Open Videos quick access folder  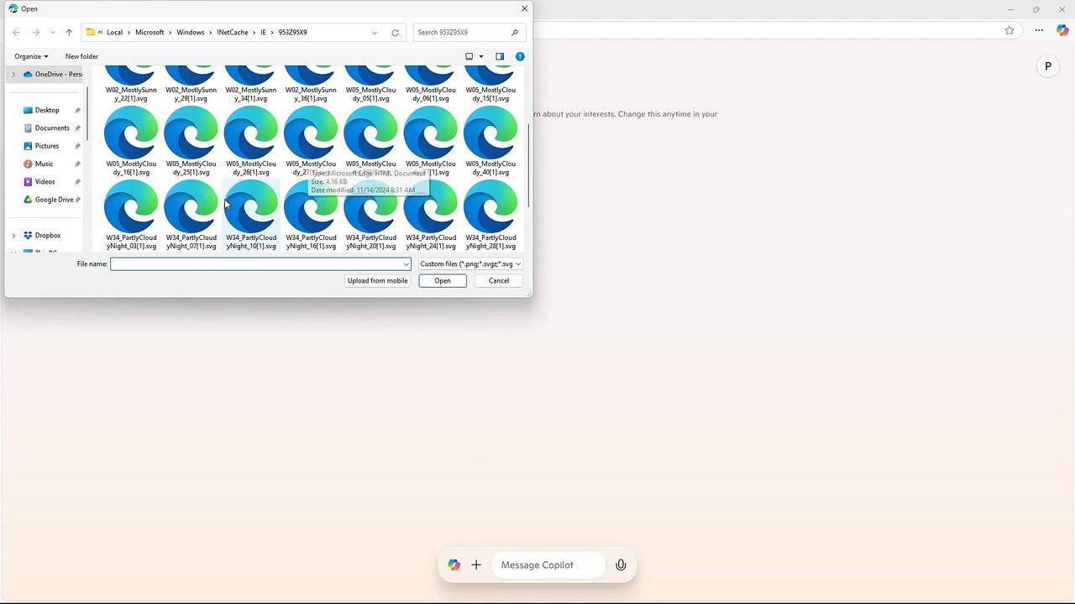[45, 182]
